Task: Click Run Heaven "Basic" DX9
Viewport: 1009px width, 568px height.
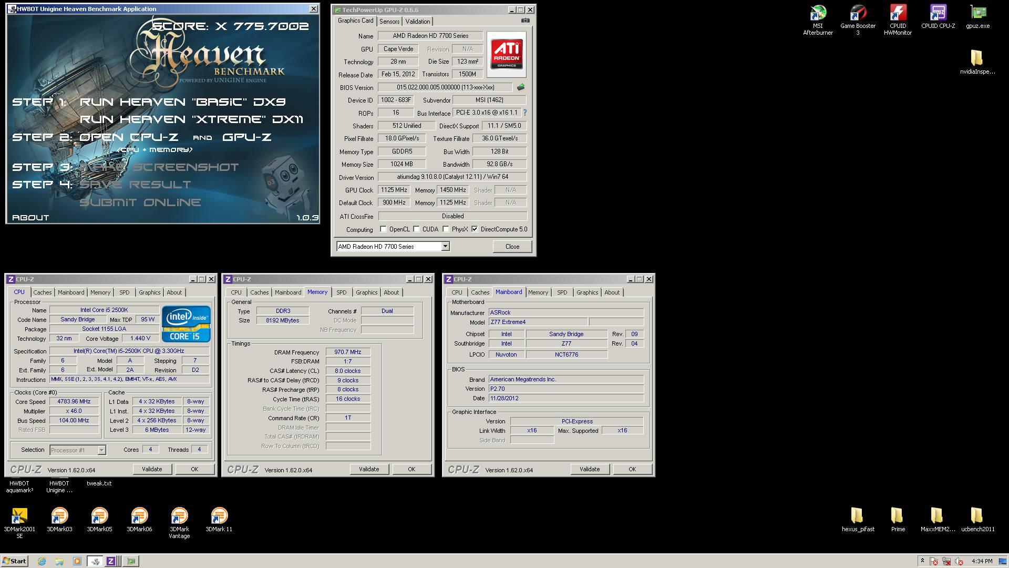Action: [183, 102]
